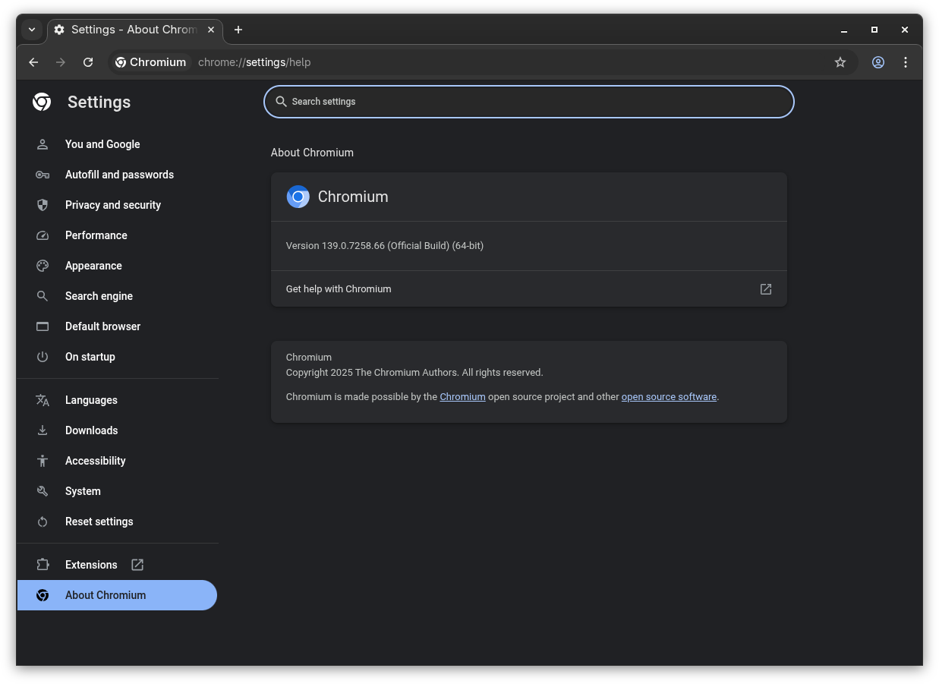Viewport: 939px width, 684px height.
Task: Open the tab search chevron
Action: pos(32,30)
